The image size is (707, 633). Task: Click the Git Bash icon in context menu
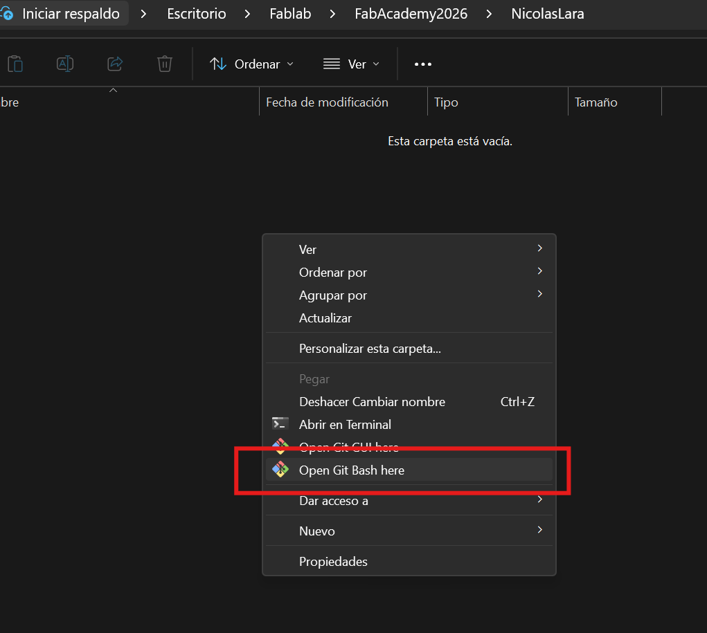pos(280,470)
